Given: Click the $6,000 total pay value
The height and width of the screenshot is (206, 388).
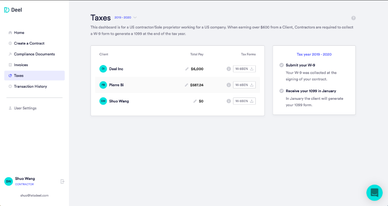Looking at the screenshot, I should tap(197, 69).
